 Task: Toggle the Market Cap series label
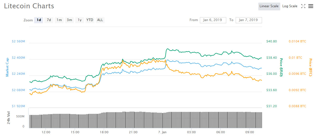point(7,67)
